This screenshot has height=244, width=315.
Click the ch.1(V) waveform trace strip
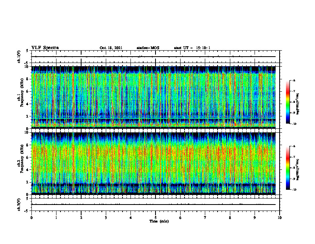[x=154, y=57]
